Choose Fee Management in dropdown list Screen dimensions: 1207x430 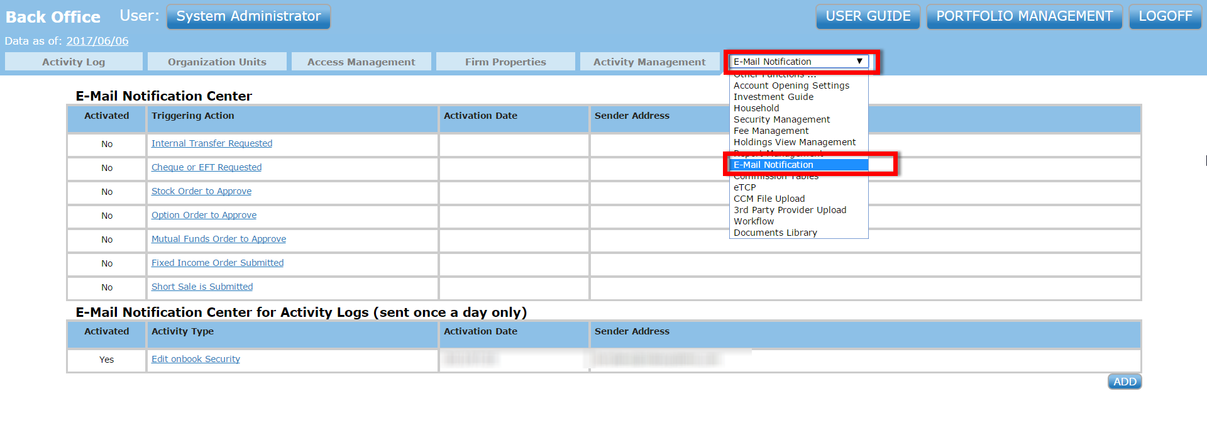(771, 131)
